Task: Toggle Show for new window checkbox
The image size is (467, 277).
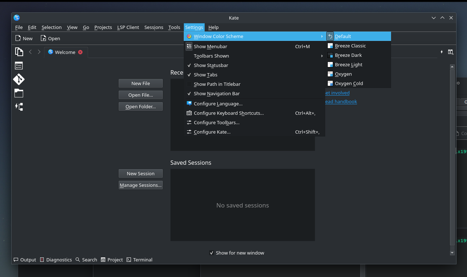Action: (212, 253)
